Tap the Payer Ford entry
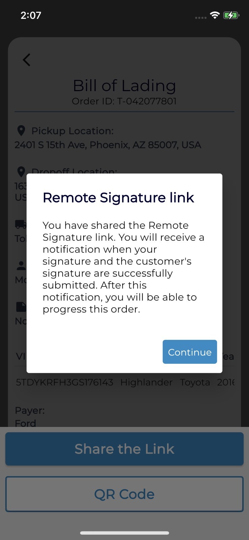This screenshot has height=540, width=249. [x=30, y=417]
